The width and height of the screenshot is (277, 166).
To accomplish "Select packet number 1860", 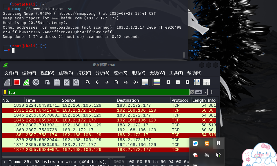I will 109,130.
